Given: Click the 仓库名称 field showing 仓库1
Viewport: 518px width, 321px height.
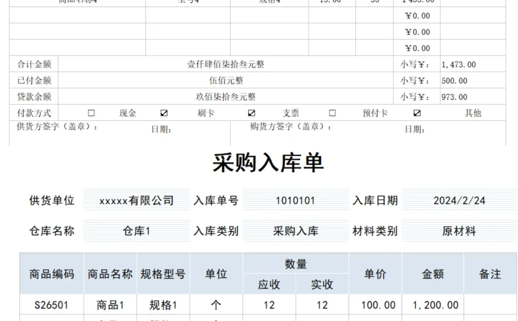Looking at the screenshot, I should pyautogui.click(x=136, y=231).
